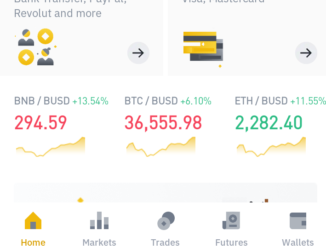This screenshot has height=248, width=326.
Task: Click the credit card illustration
Action: 203,48
